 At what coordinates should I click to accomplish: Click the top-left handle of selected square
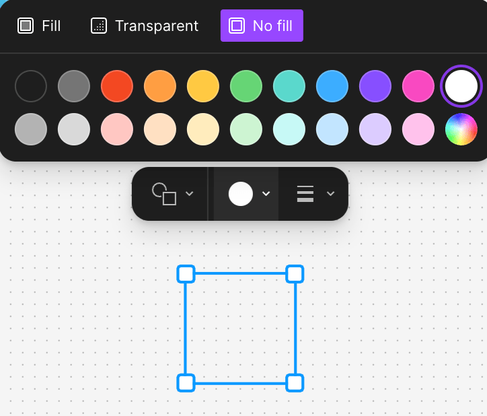click(186, 274)
